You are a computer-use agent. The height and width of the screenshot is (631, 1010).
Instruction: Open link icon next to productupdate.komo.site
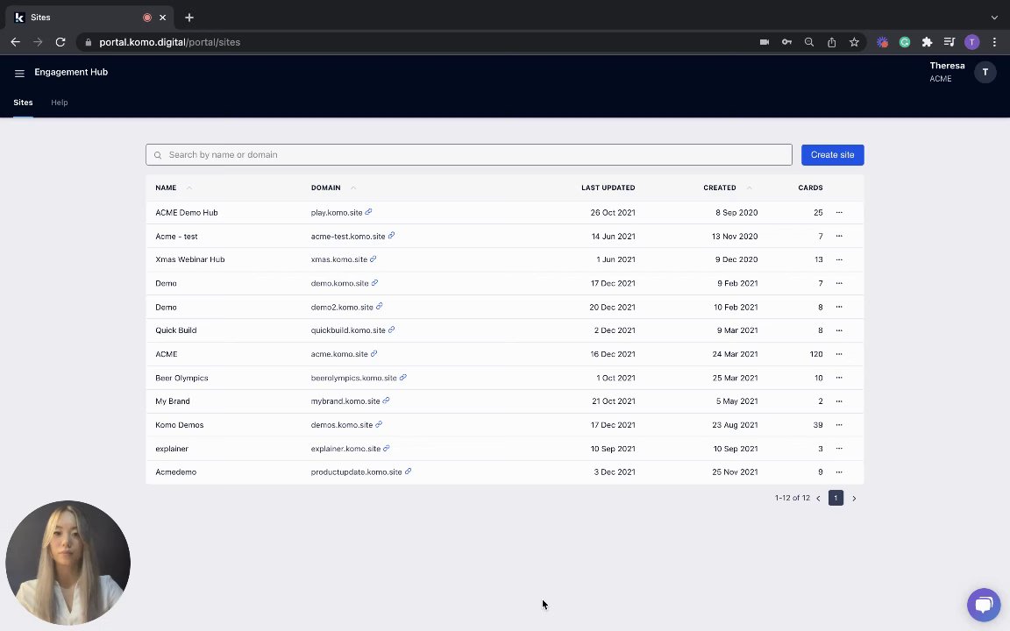coord(408,471)
